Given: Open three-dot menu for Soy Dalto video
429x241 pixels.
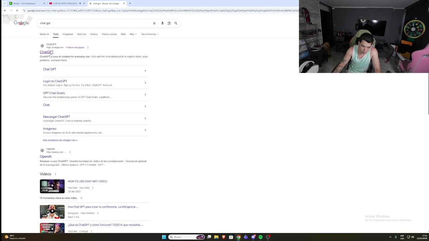Looking at the screenshot, I should (93, 188).
